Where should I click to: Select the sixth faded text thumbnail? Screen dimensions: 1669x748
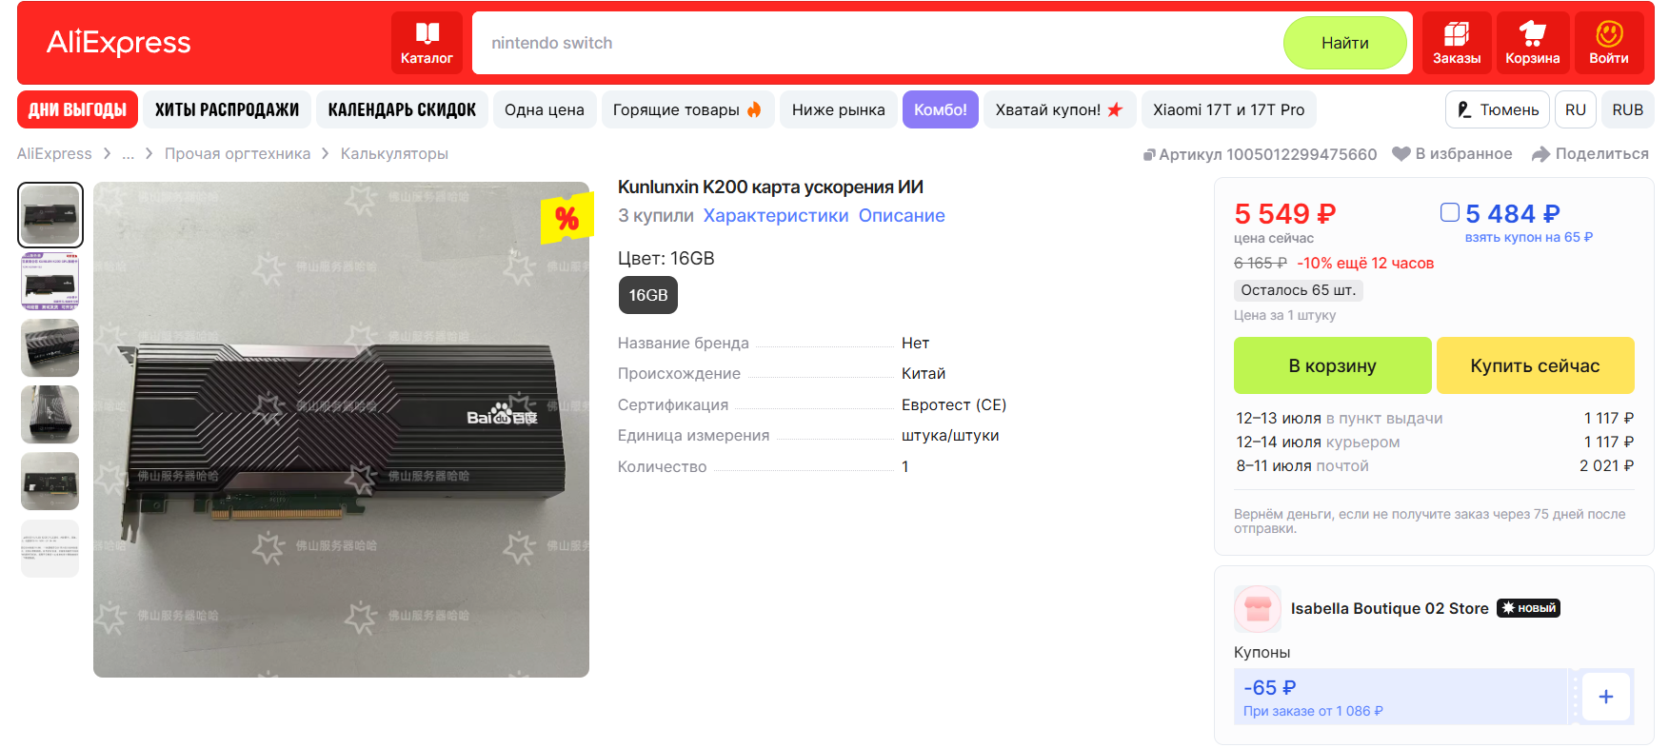[x=50, y=548]
